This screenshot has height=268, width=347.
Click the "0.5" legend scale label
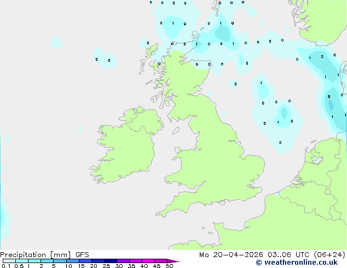[19, 266]
